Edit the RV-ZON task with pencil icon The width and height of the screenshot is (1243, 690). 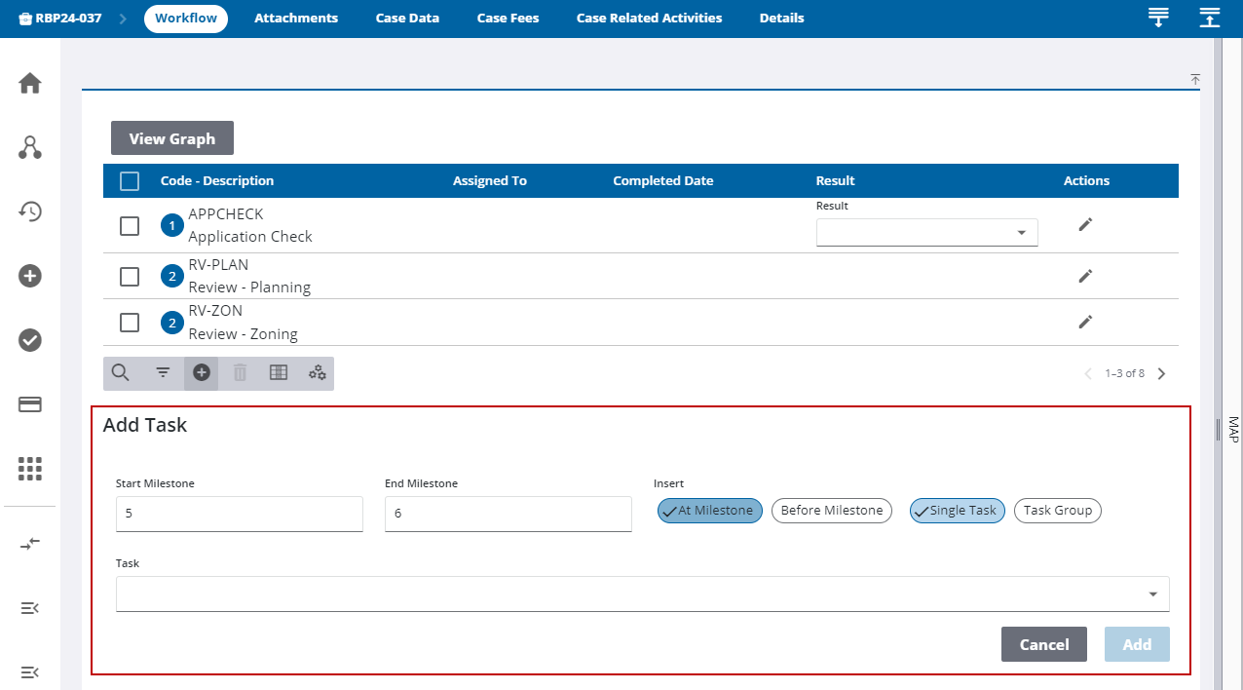coord(1085,322)
